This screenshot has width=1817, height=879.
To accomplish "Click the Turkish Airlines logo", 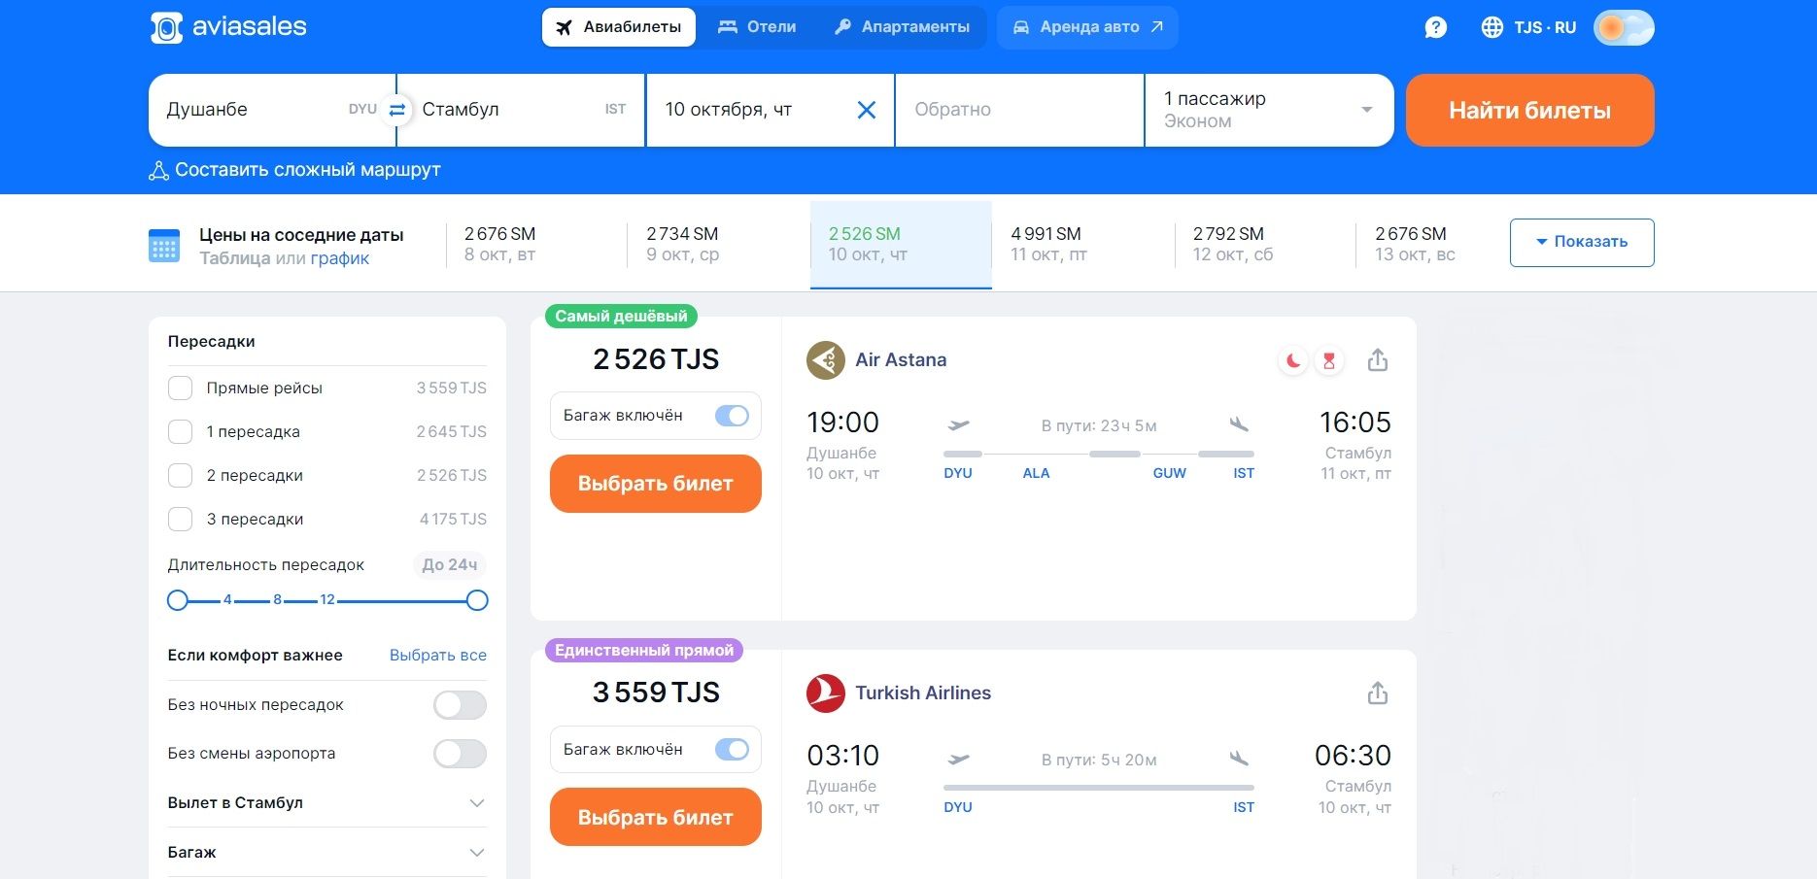I will click(826, 693).
